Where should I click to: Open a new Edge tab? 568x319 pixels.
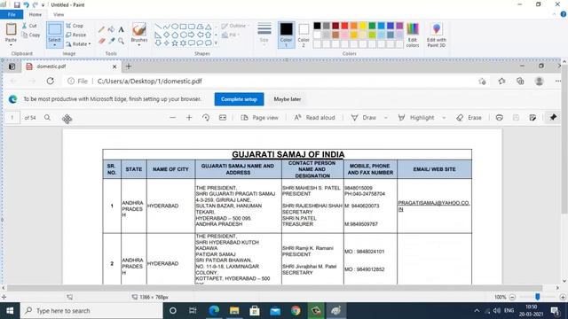coord(128,66)
